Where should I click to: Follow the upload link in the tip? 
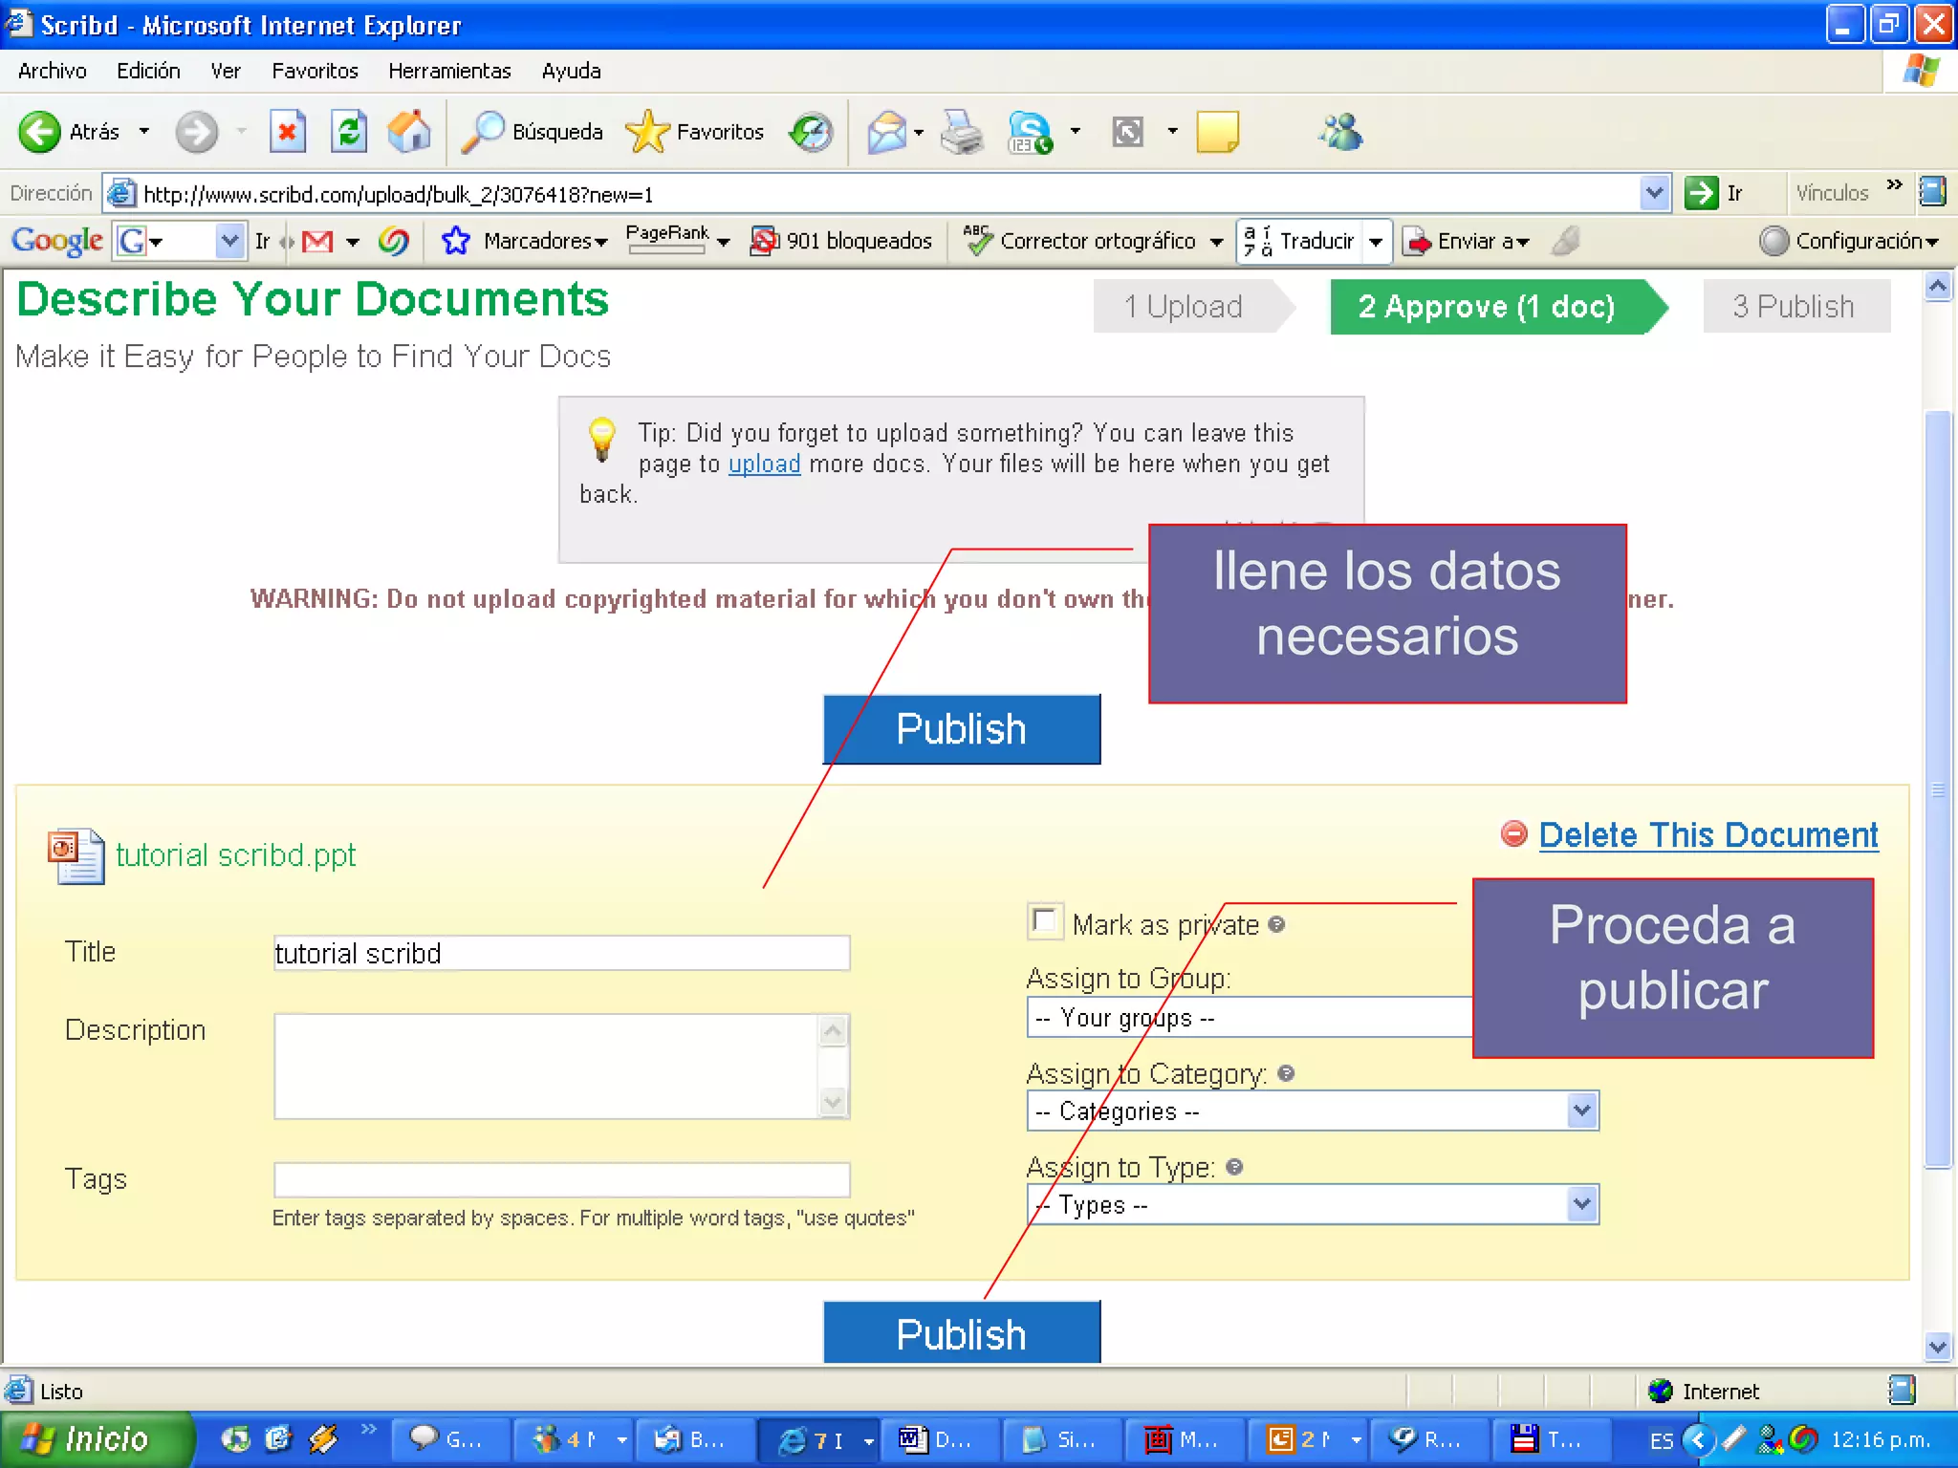tap(764, 464)
